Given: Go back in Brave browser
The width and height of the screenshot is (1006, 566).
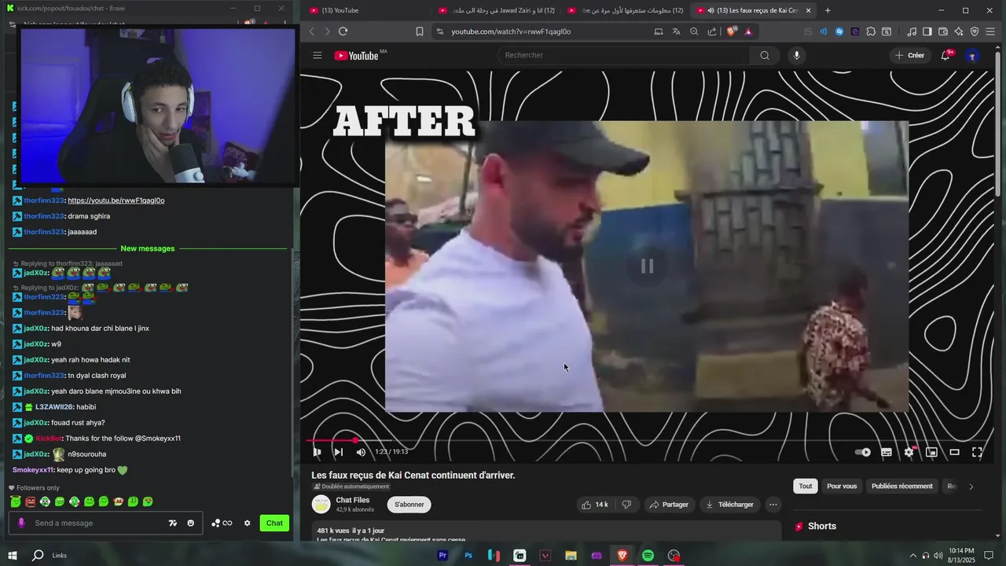Looking at the screenshot, I should click(312, 31).
